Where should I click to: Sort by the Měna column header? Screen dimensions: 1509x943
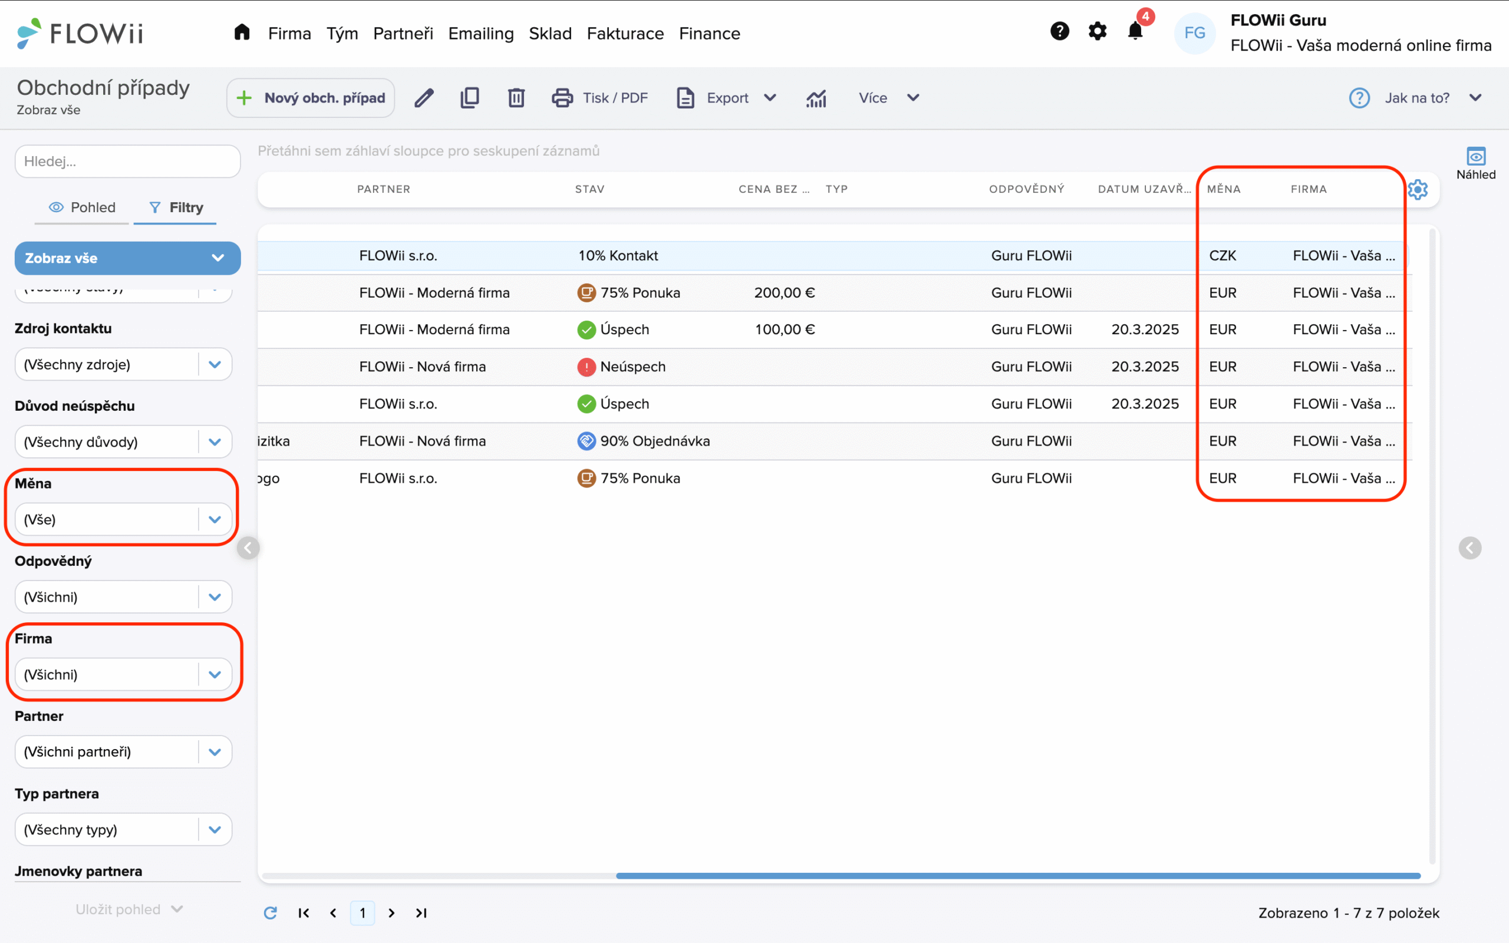pos(1224,189)
